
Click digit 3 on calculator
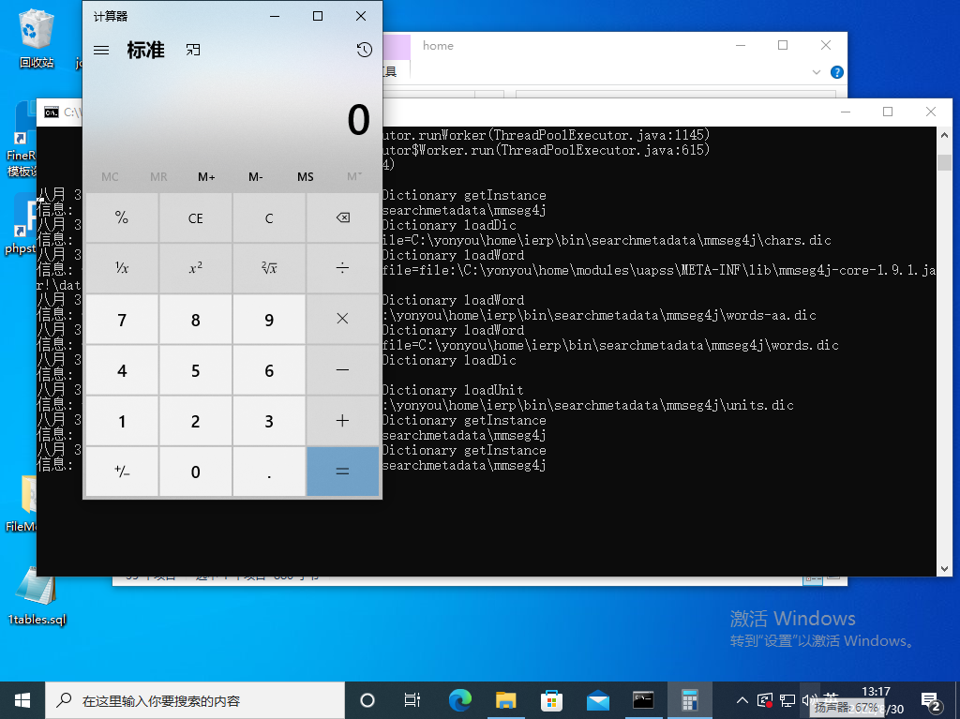click(x=269, y=421)
